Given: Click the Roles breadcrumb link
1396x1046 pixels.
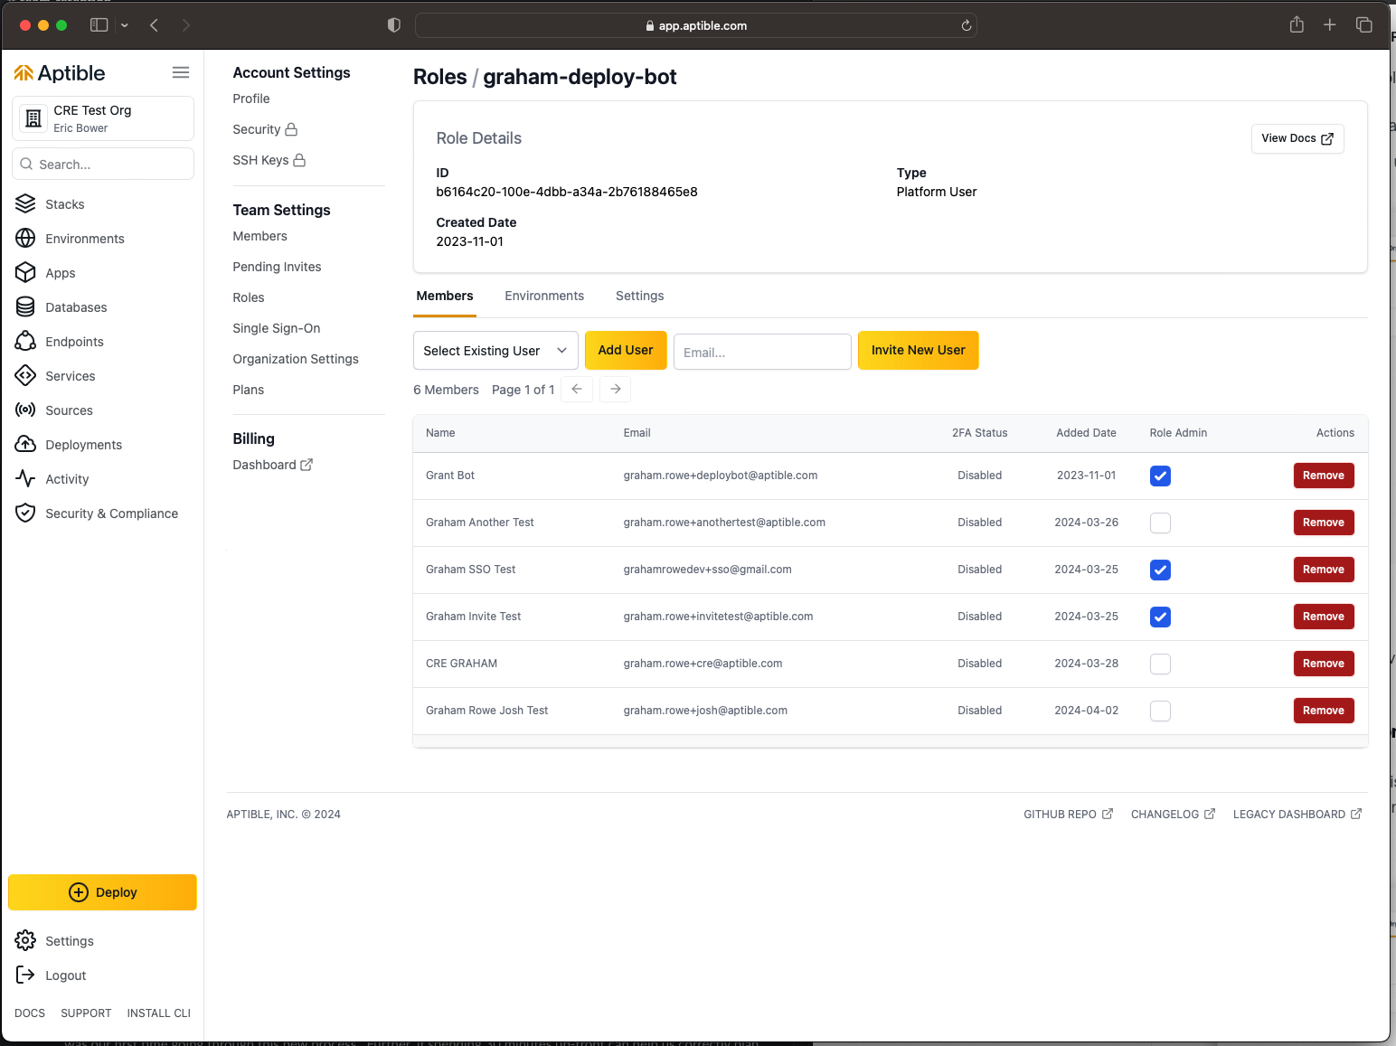Looking at the screenshot, I should (x=440, y=77).
